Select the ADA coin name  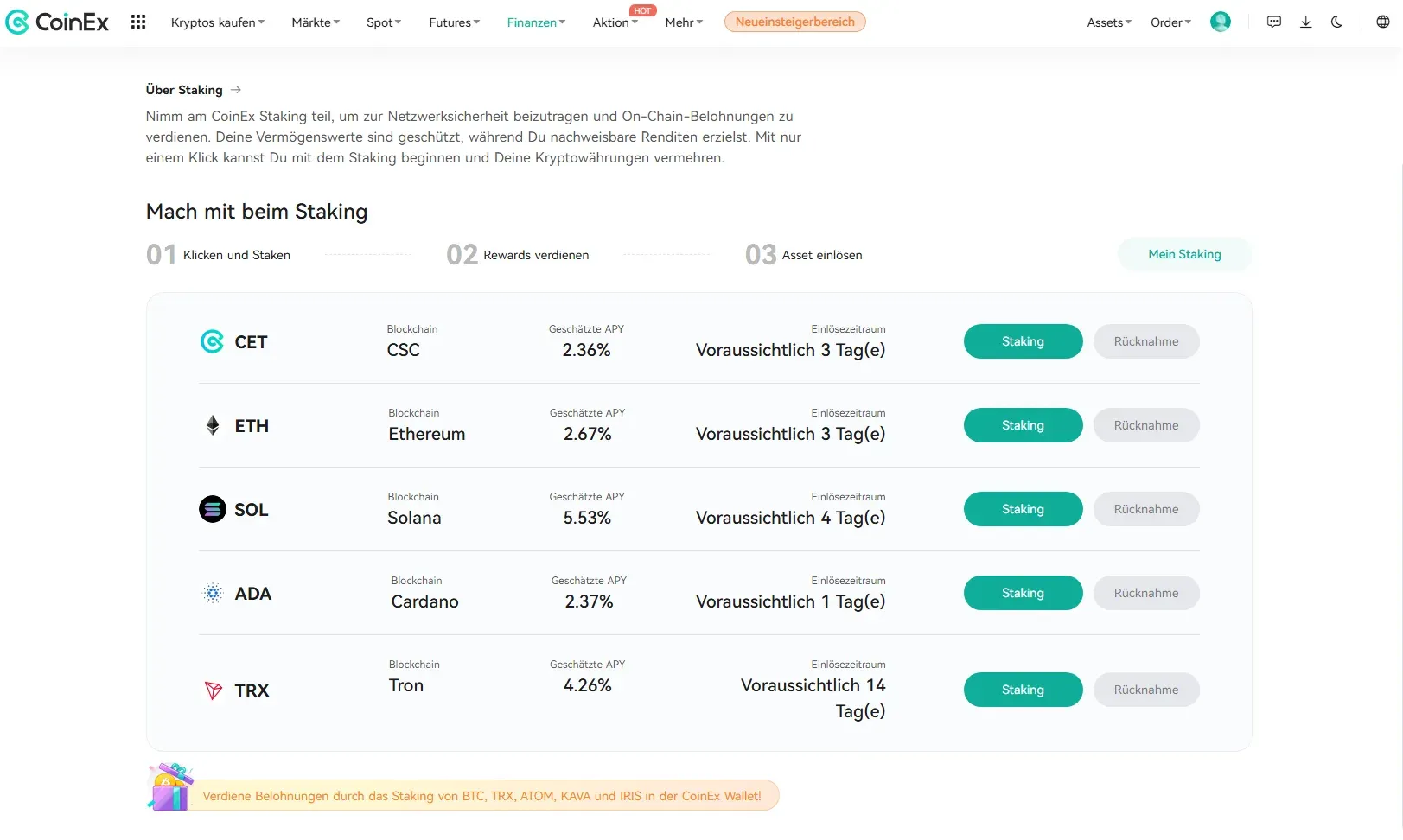click(253, 594)
